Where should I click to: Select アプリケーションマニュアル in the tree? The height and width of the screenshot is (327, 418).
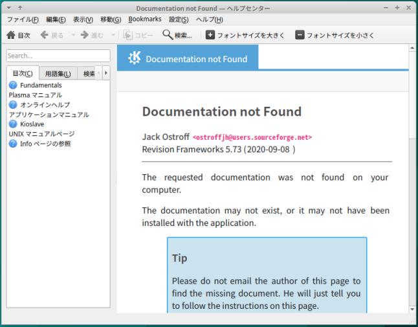tap(49, 115)
